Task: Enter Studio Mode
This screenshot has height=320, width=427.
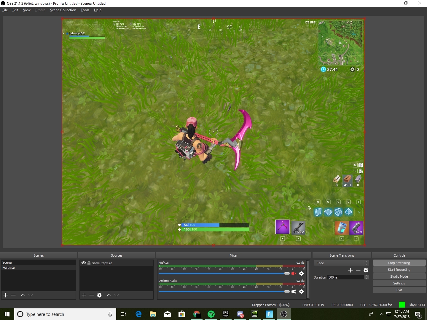Action: click(x=399, y=276)
